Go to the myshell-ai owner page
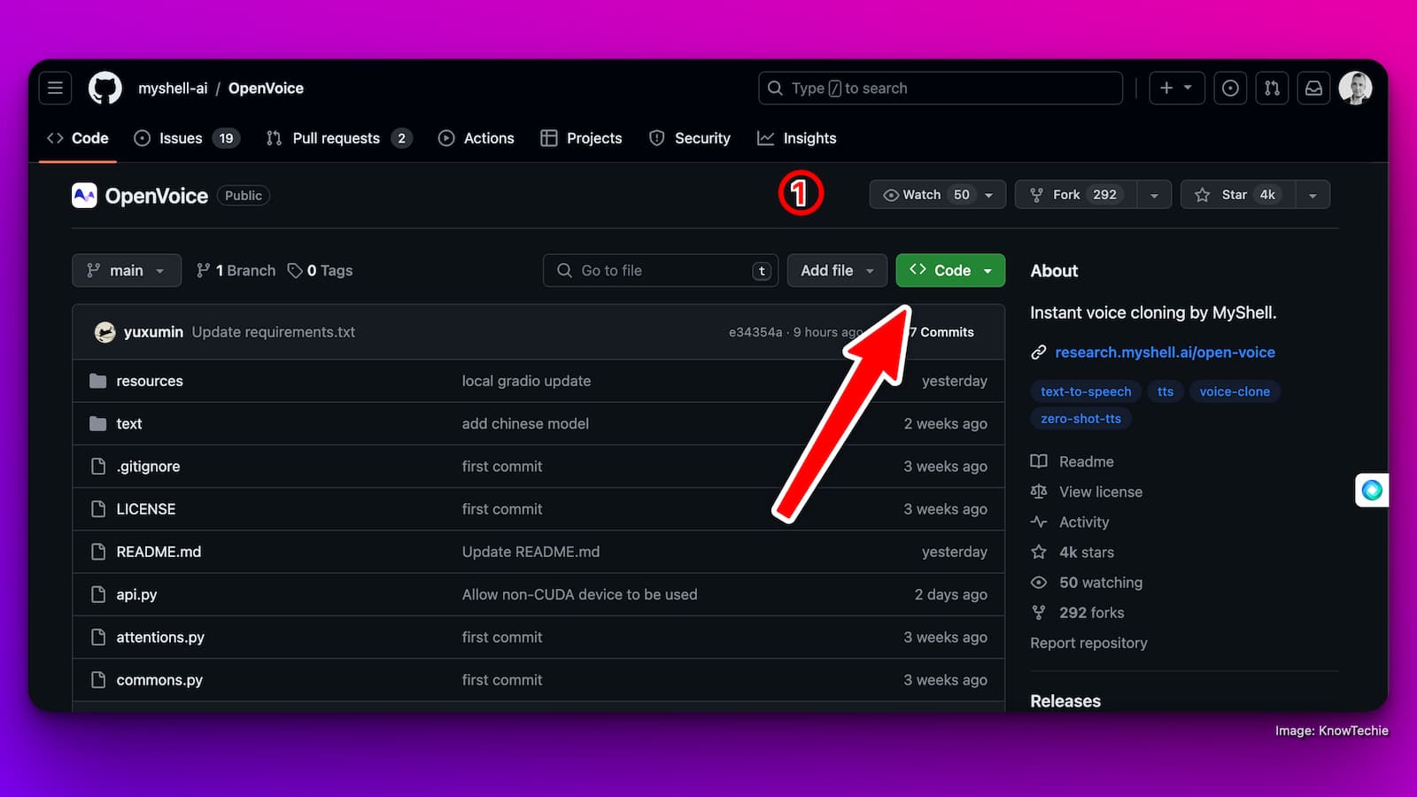The width and height of the screenshot is (1417, 797). pos(173,88)
